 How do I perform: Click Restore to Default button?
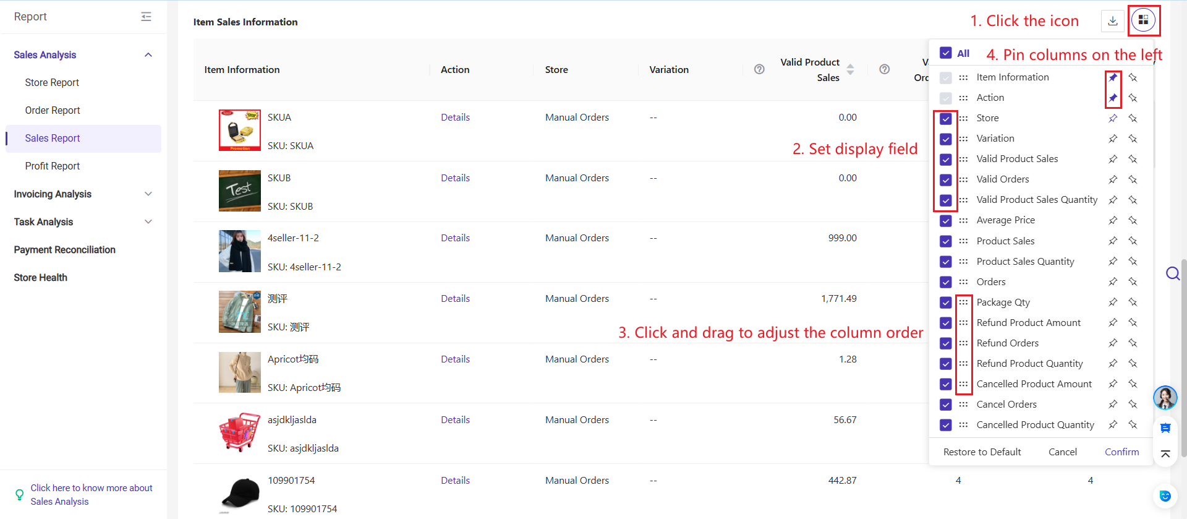pos(982,452)
